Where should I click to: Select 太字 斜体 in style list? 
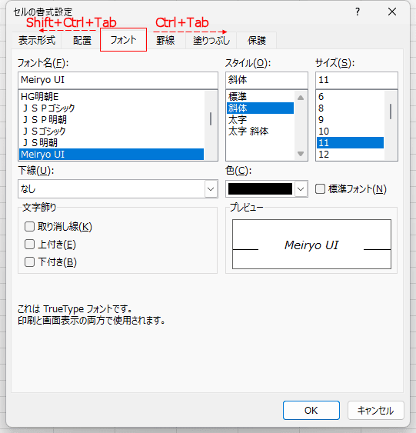248,132
